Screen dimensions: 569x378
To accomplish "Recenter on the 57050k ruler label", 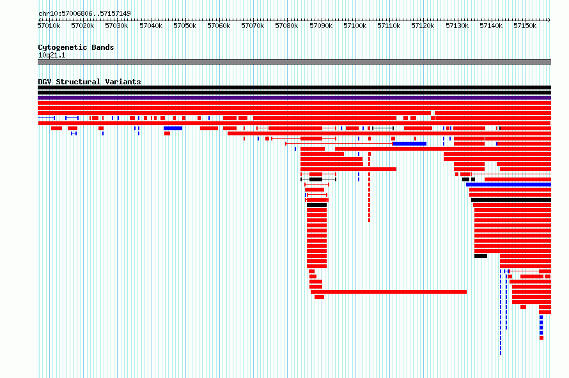I will 185,26.
